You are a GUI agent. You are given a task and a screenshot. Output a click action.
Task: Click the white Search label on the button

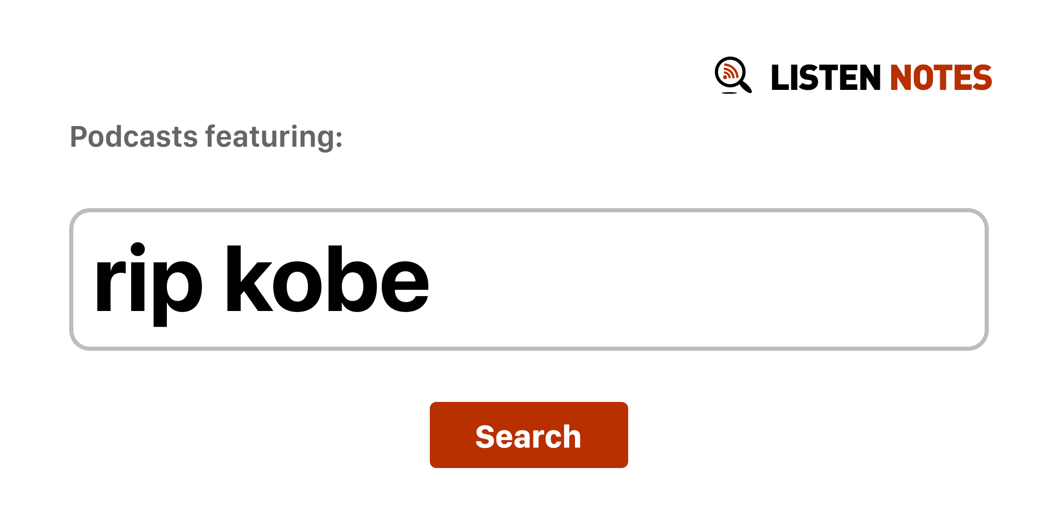coord(528,437)
